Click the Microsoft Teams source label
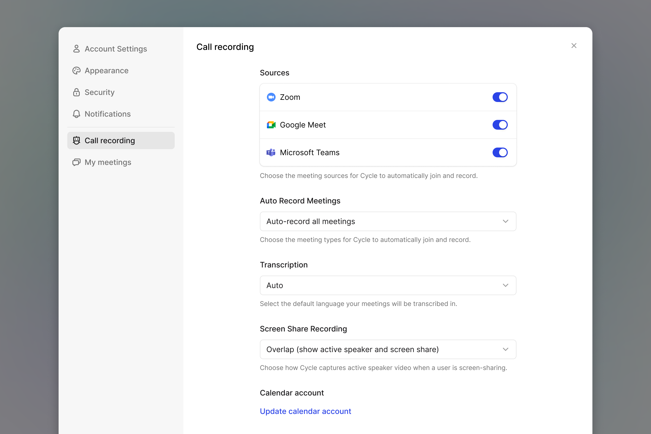Screen dimensions: 651x434 tap(309, 152)
